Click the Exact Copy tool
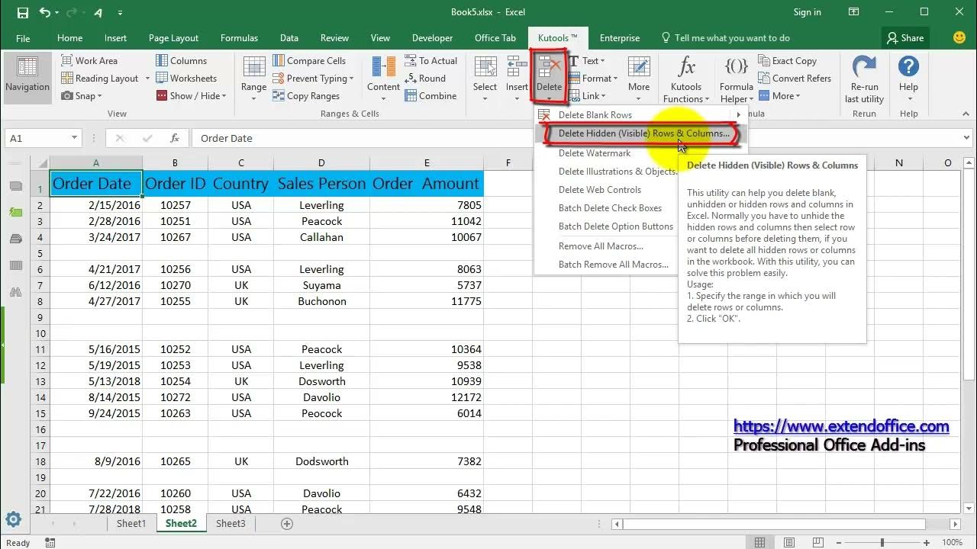This screenshot has height=549, width=977. [787, 61]
